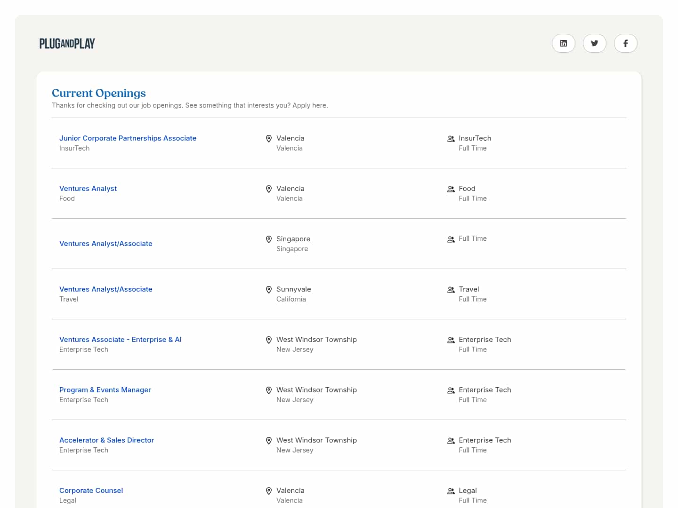Open Ventures Analyst/Associate job in Singapore
Screen dimensions: 678x508
tap(106, 244)
